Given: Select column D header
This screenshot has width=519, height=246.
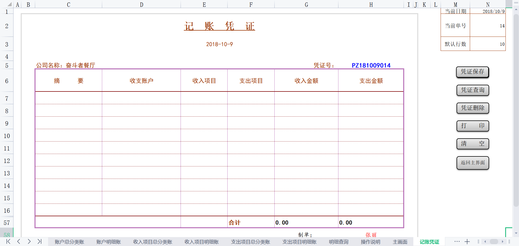Looking at the screenshot, I should [141, 5].
